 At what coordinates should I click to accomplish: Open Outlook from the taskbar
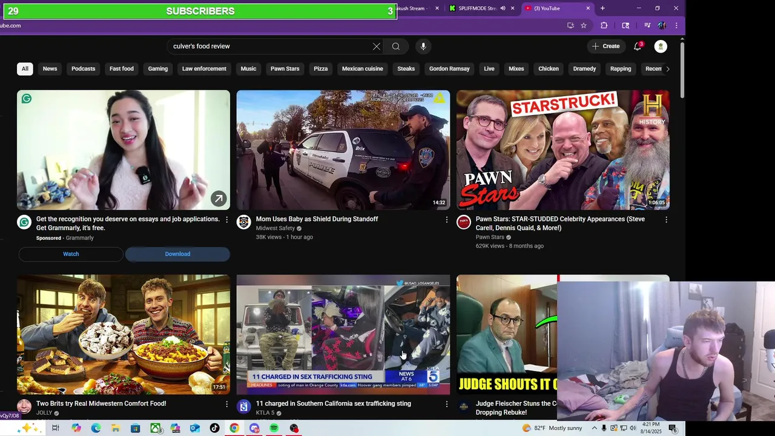pyautogui.click(x=195, y=428)
